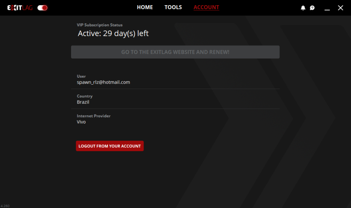The height and width of the screenshot is (208, 351).
Task: Open the TOOLS tab
Action: pyautogui.click(x=173, y=7)
